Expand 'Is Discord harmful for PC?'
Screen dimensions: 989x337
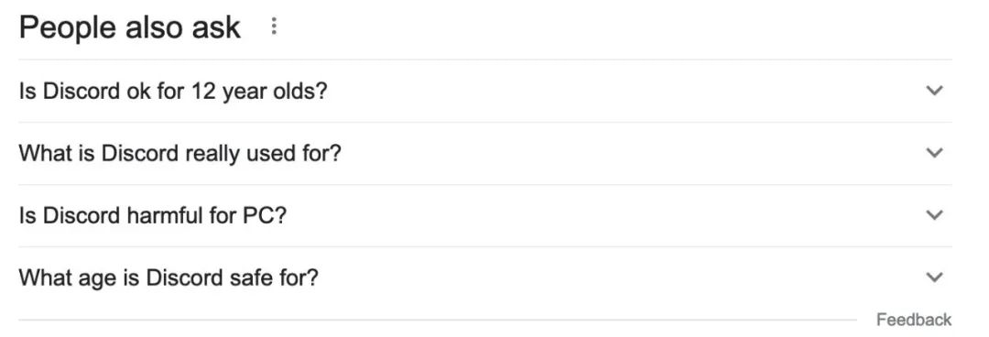(x=485, y=215)
